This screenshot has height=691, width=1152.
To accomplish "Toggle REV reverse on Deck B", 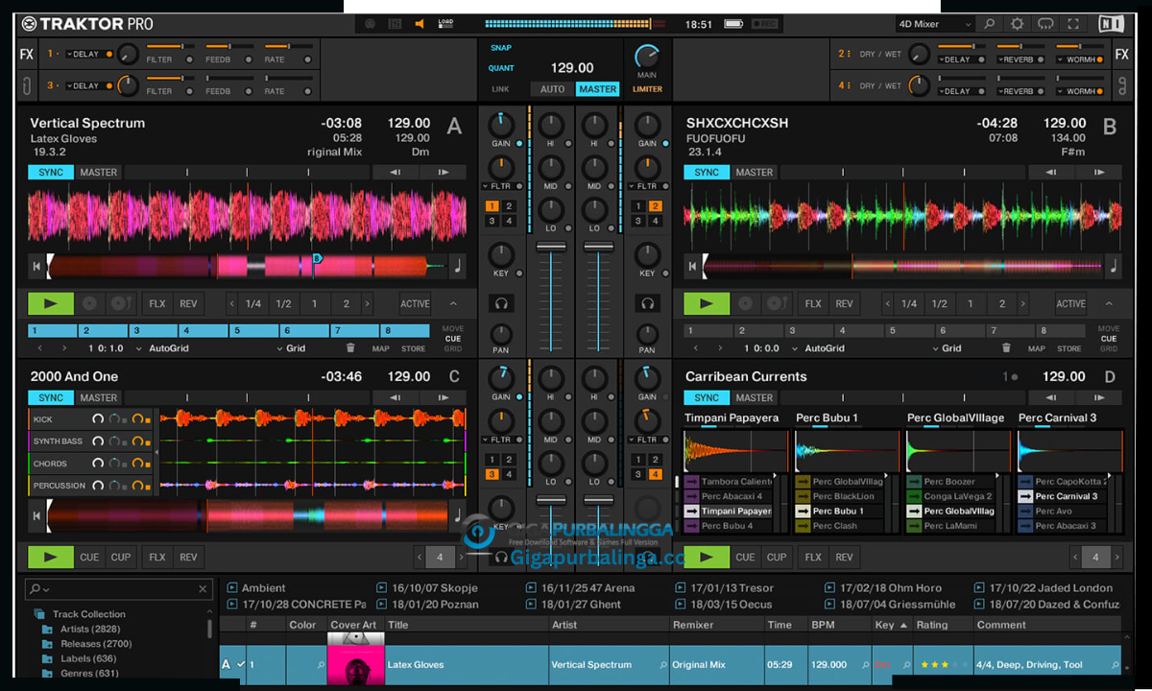I will [x=844, y=303].
